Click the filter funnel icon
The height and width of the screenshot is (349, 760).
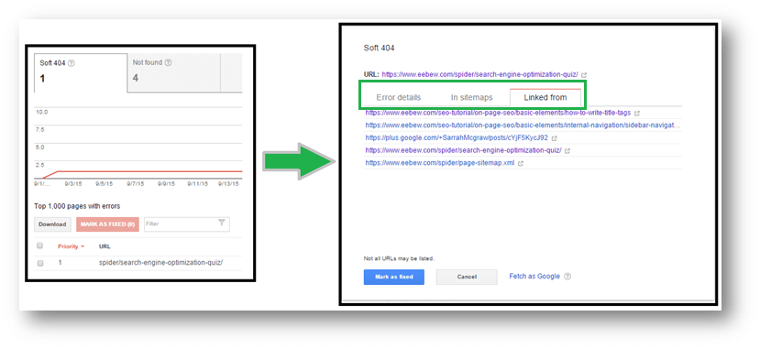click(x=222, y=224)
